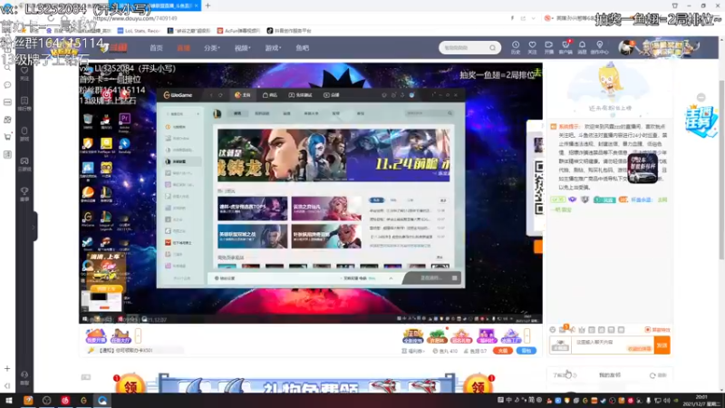Click the 主播任务 streamer task badge

coord(701,121)
